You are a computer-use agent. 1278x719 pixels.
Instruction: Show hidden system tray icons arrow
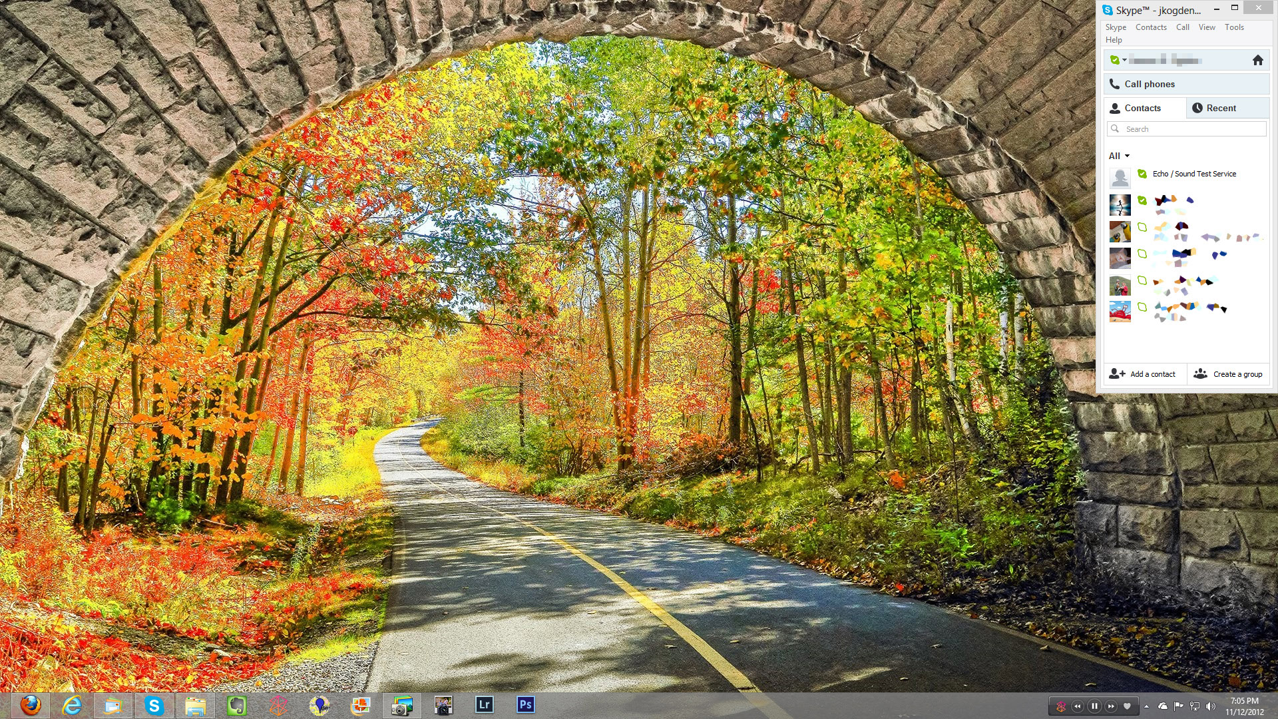[1146, 706]
